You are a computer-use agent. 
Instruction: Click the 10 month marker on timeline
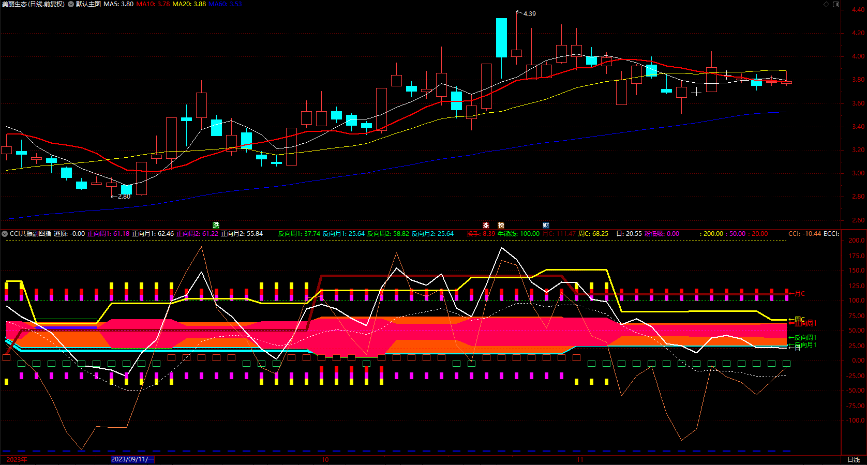click(x=325, y=459)
